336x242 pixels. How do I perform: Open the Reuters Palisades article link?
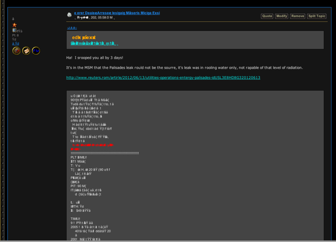163,78
